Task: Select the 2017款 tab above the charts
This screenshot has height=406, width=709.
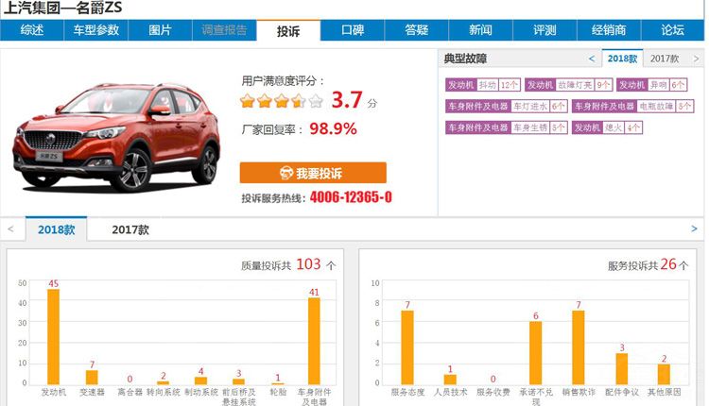Action: tap(130, 229)
